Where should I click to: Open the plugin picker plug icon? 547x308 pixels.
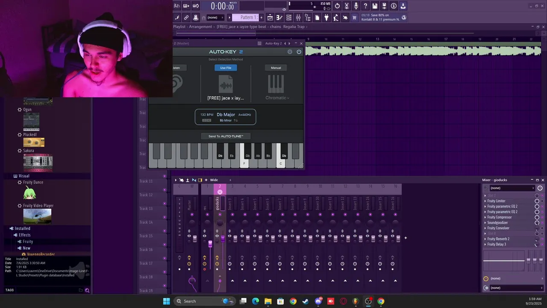click(x=326, y=18)
